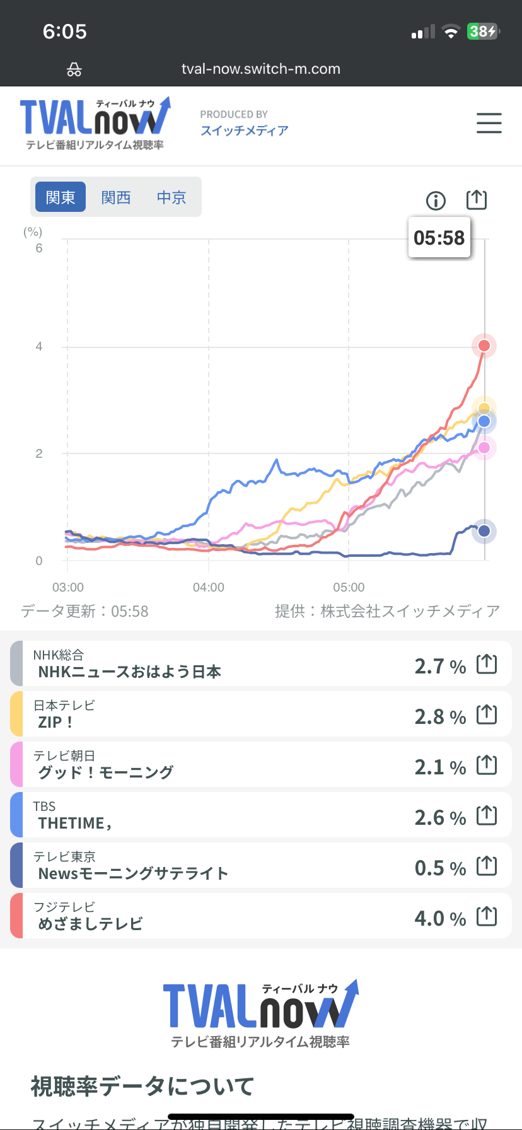522x1130 pixels.
Task: Open the hamburger menu
Action: 489,123
